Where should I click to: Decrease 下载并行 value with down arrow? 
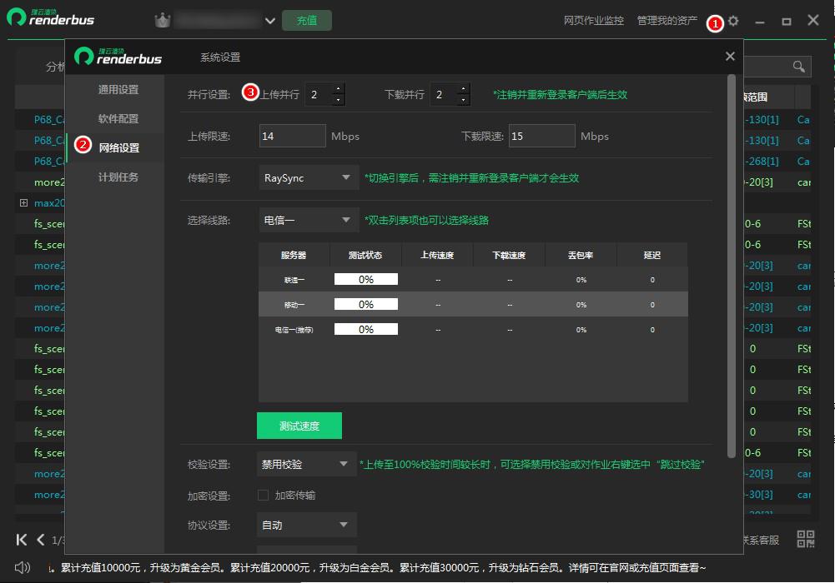click(463, 100)
